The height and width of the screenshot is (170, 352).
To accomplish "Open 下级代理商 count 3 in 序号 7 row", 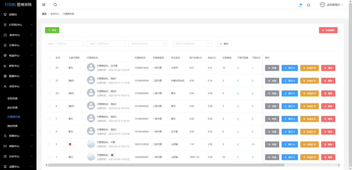I will tap(238, 119).
